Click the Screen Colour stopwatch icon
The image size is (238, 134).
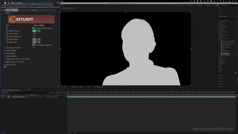point(7,31)
